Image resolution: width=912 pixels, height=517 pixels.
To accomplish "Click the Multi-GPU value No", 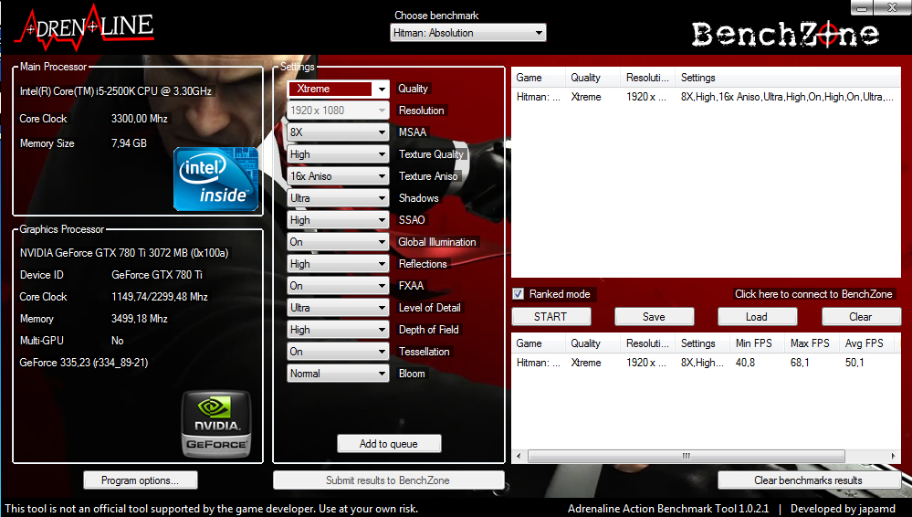I will point(118,341).
